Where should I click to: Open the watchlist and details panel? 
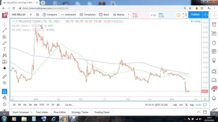214,33
